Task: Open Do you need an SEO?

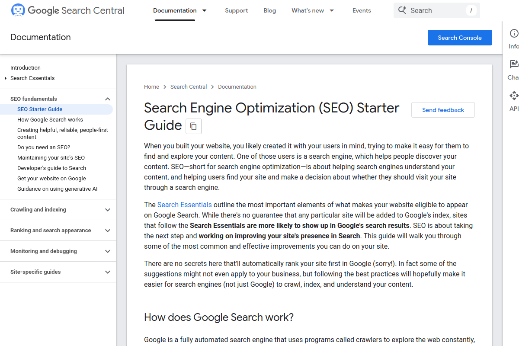Action: [44, 147]
